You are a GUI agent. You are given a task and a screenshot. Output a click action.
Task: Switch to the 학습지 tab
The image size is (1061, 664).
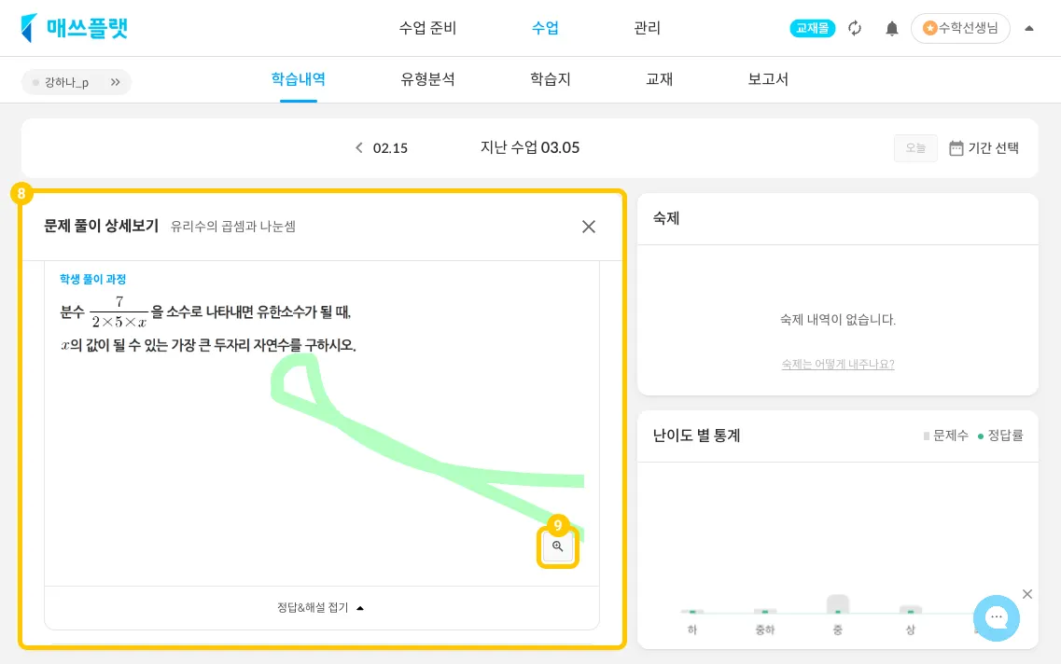click(x=550, y=79)
